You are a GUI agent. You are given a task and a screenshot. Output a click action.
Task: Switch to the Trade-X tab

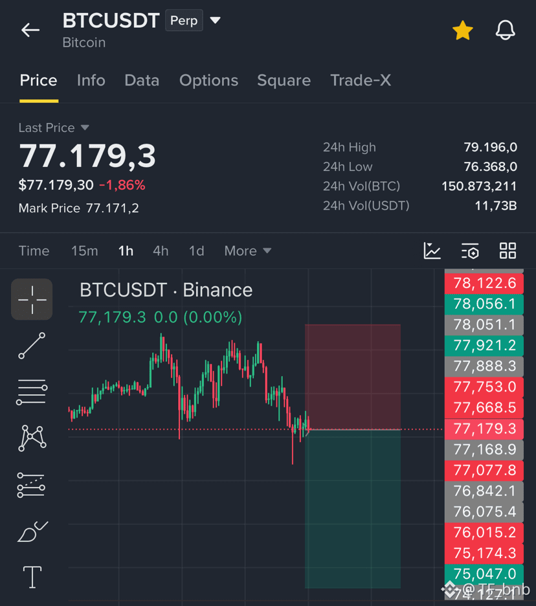tap(361, 80)
